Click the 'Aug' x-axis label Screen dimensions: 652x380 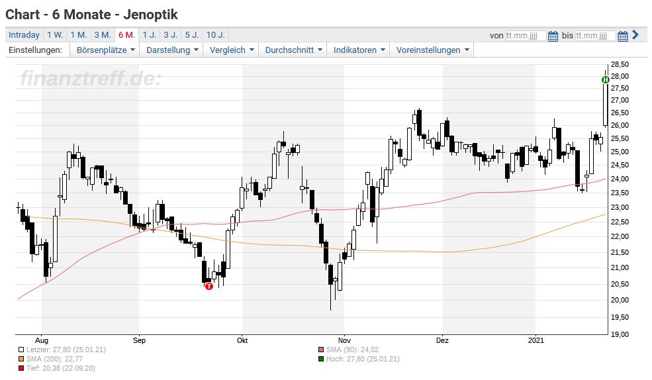42,340
